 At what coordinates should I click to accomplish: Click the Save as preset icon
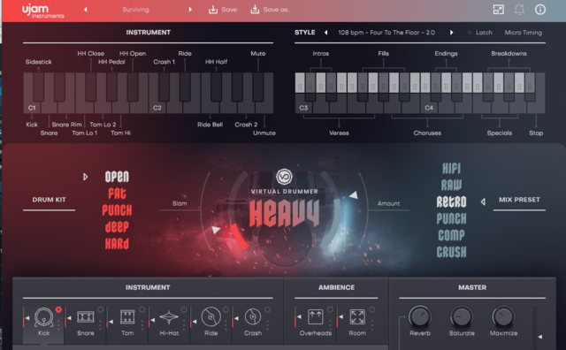(255, 10)
